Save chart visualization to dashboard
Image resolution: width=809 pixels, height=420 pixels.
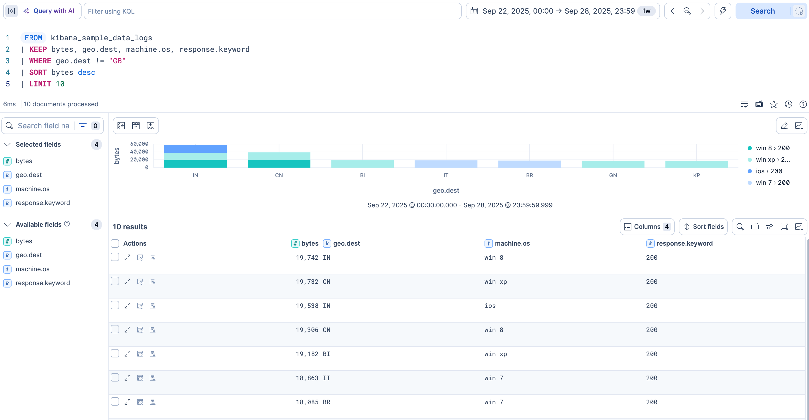799,126
